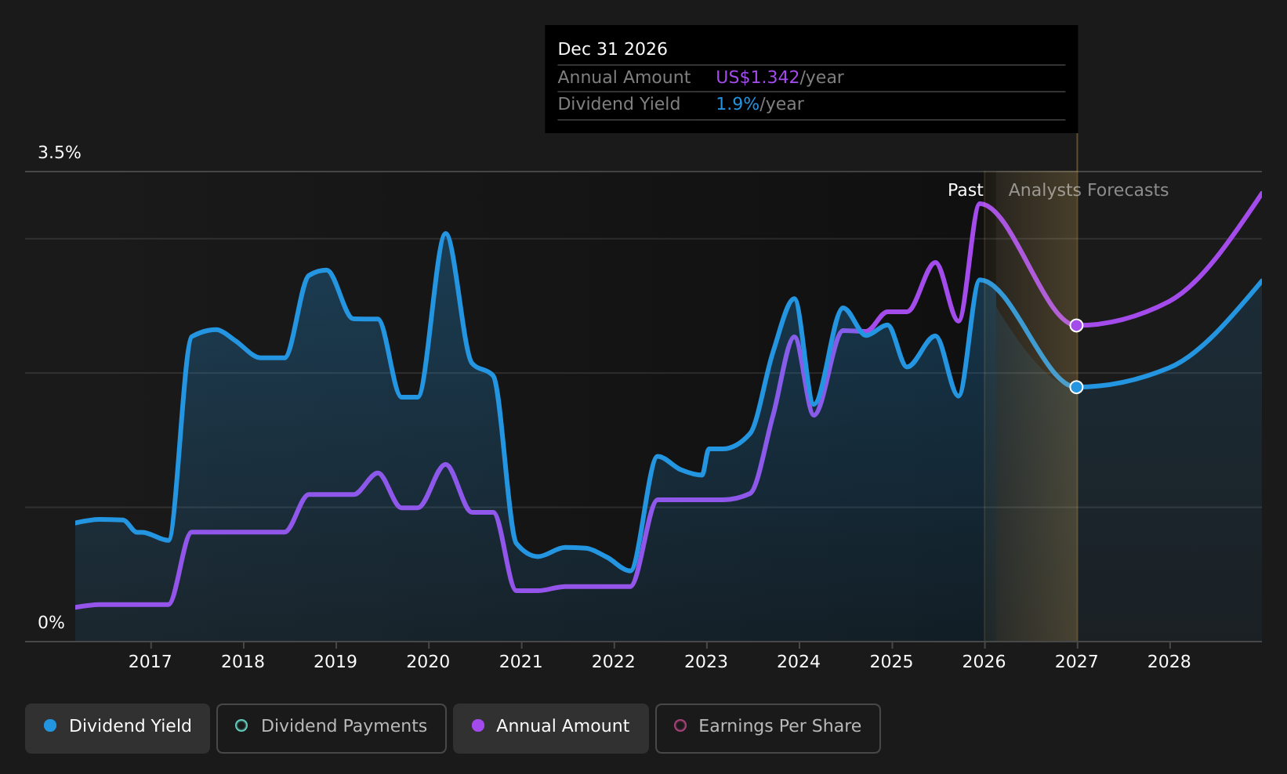Viewport: 1287px width, 774px height.
Task: Click the 2023 x-axis label
Action: tap(706, 662)
